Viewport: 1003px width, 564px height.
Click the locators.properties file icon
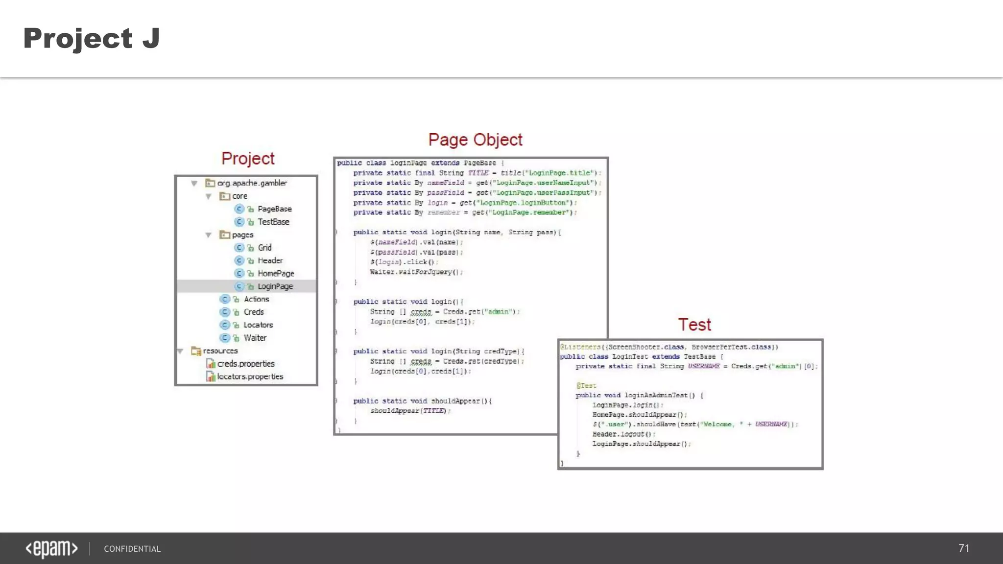(211, 376)
